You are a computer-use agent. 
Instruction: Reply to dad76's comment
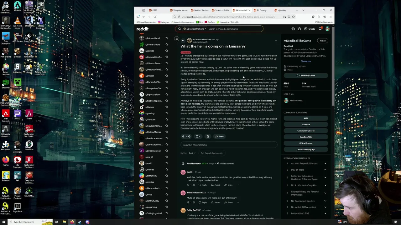click(x=203, y=185)
